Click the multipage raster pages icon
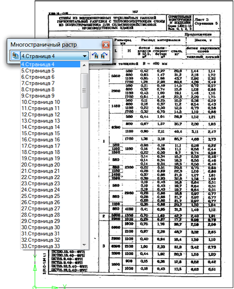The image size is (234, 289). point(15,56)
